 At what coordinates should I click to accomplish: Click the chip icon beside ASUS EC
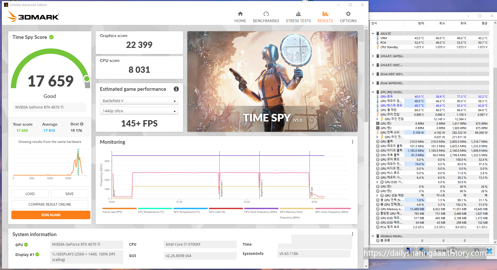(378, 34)
